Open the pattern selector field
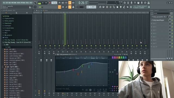 pos(91,7)
